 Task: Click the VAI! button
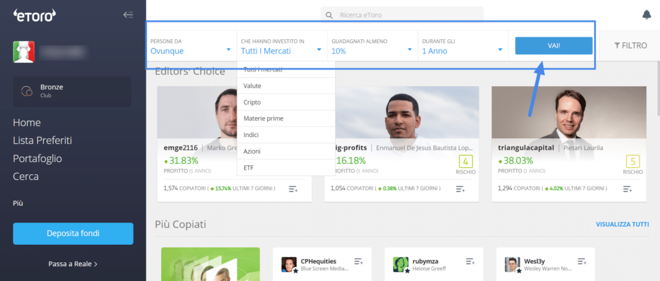pos(554,46)
